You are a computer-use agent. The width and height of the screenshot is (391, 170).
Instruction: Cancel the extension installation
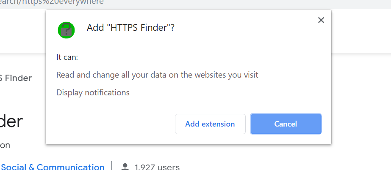click(286, 124)
